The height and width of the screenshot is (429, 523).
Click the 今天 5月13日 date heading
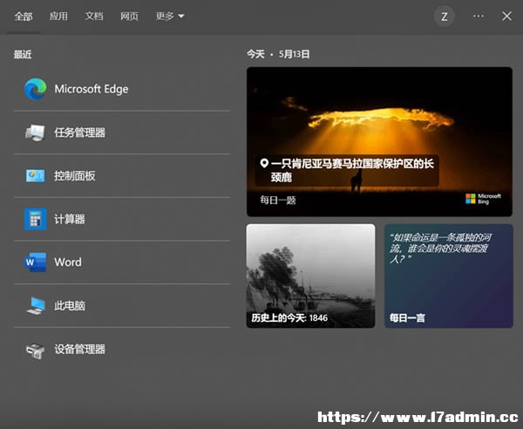(278, 54)
